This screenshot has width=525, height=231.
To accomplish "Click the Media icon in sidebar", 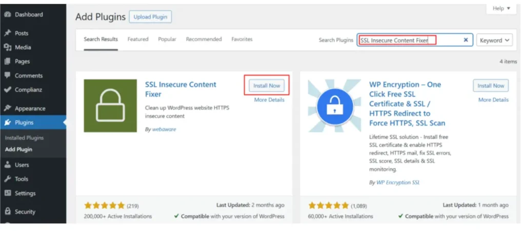I will [7, 48].
